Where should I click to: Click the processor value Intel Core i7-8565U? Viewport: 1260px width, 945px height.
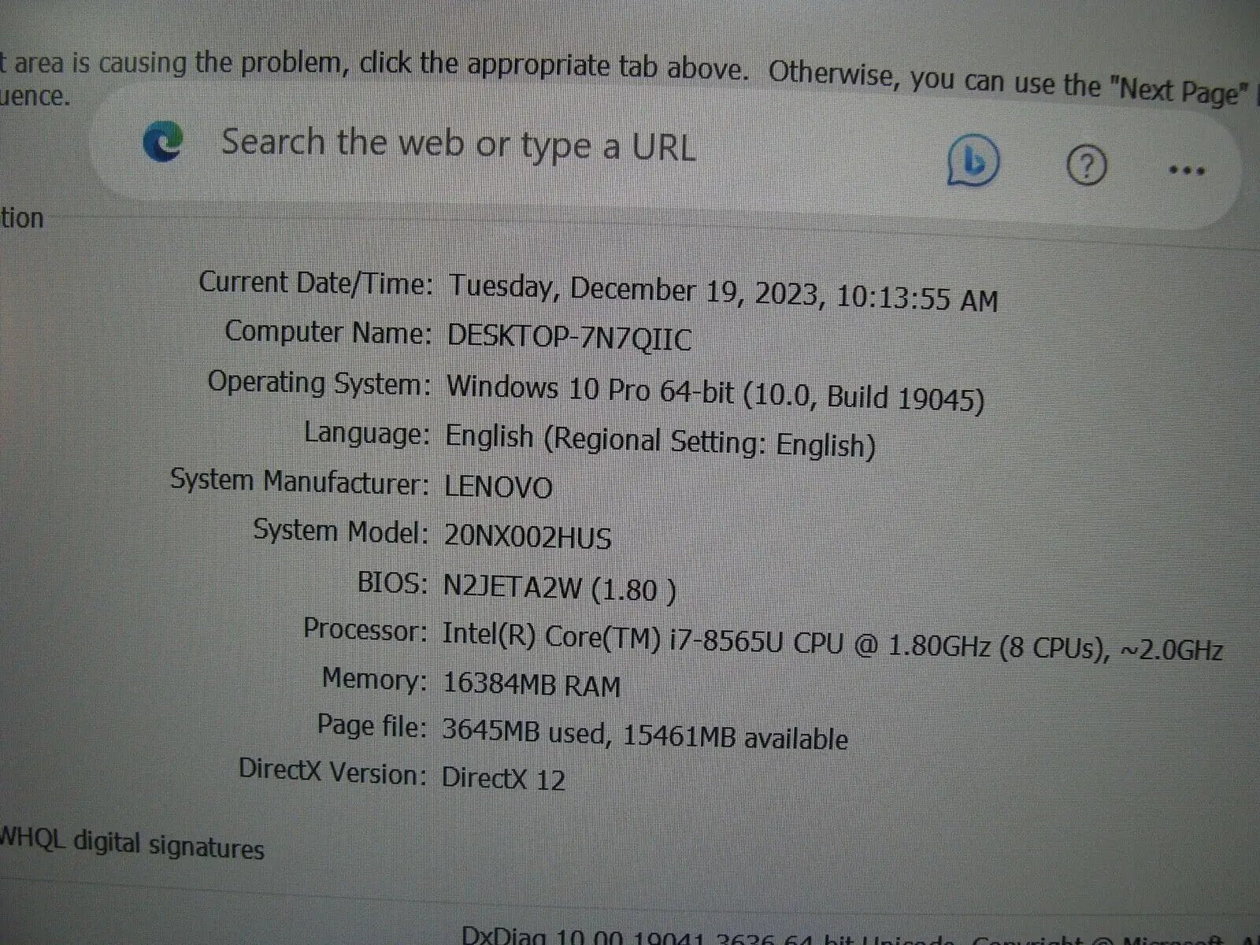point(832,642)
